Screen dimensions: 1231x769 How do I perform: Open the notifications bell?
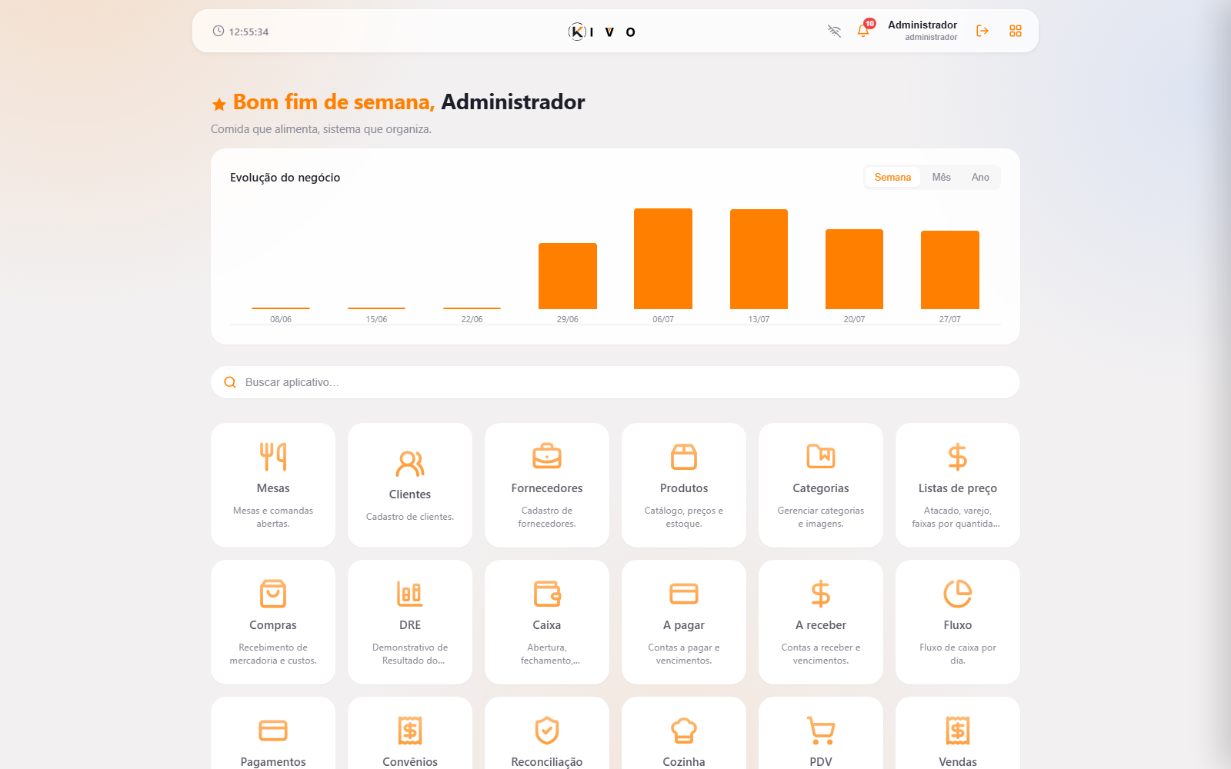pyautogui.click(x=863, y=31)
